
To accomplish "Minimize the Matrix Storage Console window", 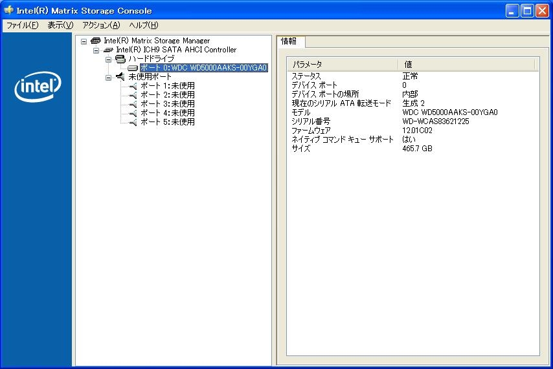I will tap(512, 11).
